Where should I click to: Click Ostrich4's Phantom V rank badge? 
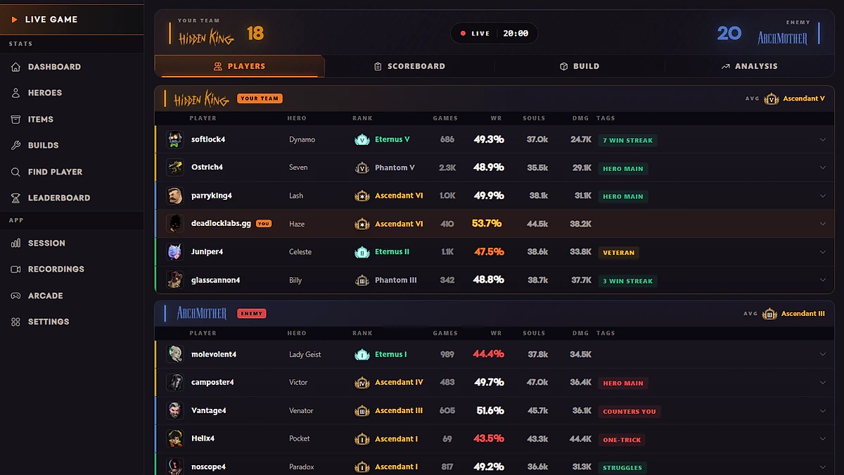(362, 167)
